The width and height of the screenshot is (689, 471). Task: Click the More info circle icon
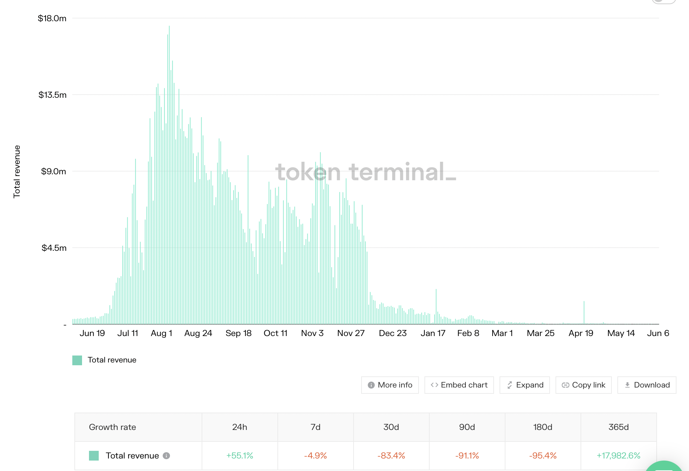point(371,385)
